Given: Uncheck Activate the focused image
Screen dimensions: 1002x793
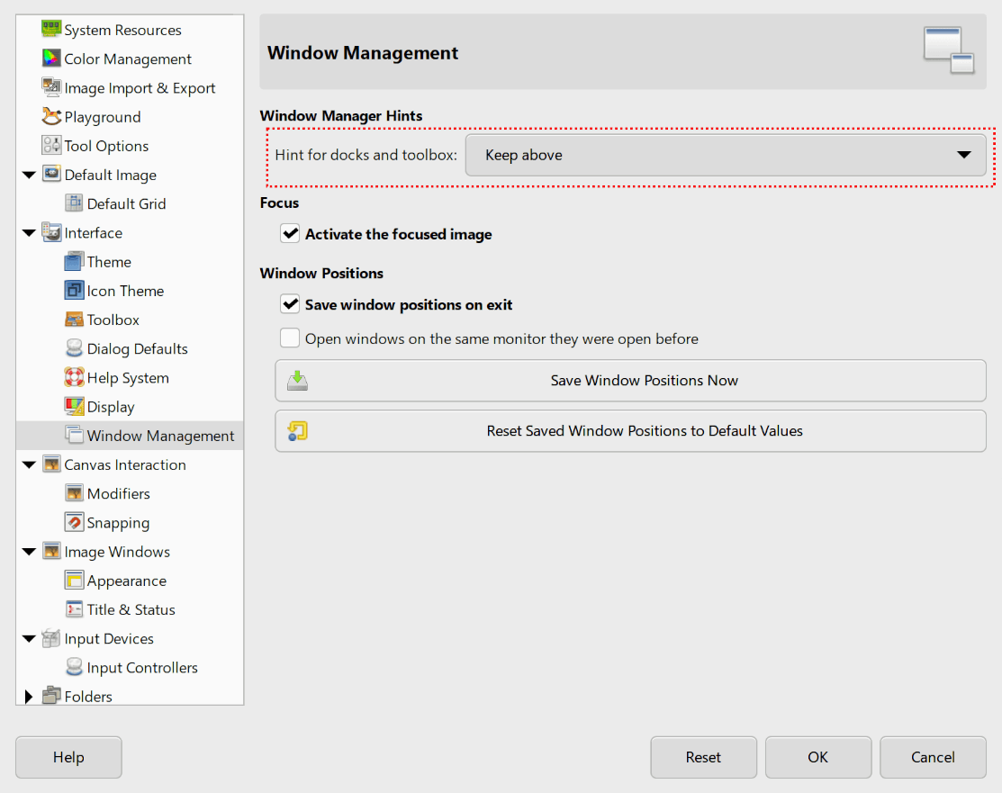Looking at the screenshot, I should 290,233.
